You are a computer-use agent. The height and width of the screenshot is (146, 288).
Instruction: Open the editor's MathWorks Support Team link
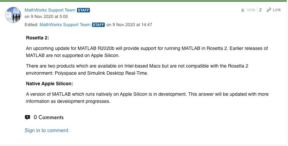point(65,25)
